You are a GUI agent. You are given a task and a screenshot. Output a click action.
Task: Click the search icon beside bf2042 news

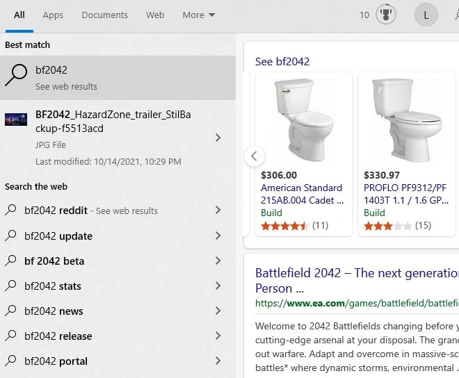pos(10,311)
